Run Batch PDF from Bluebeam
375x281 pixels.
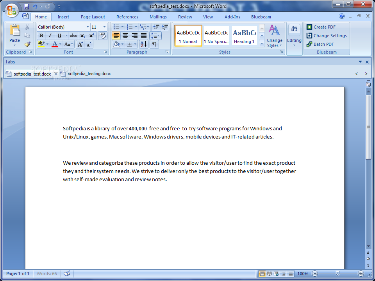[x=320, y=44]
